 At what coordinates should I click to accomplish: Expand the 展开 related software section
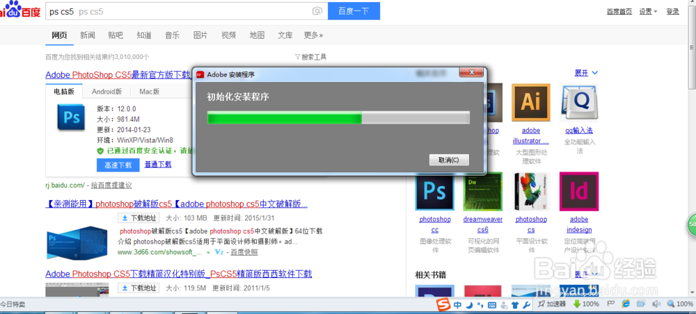(586, 73)
